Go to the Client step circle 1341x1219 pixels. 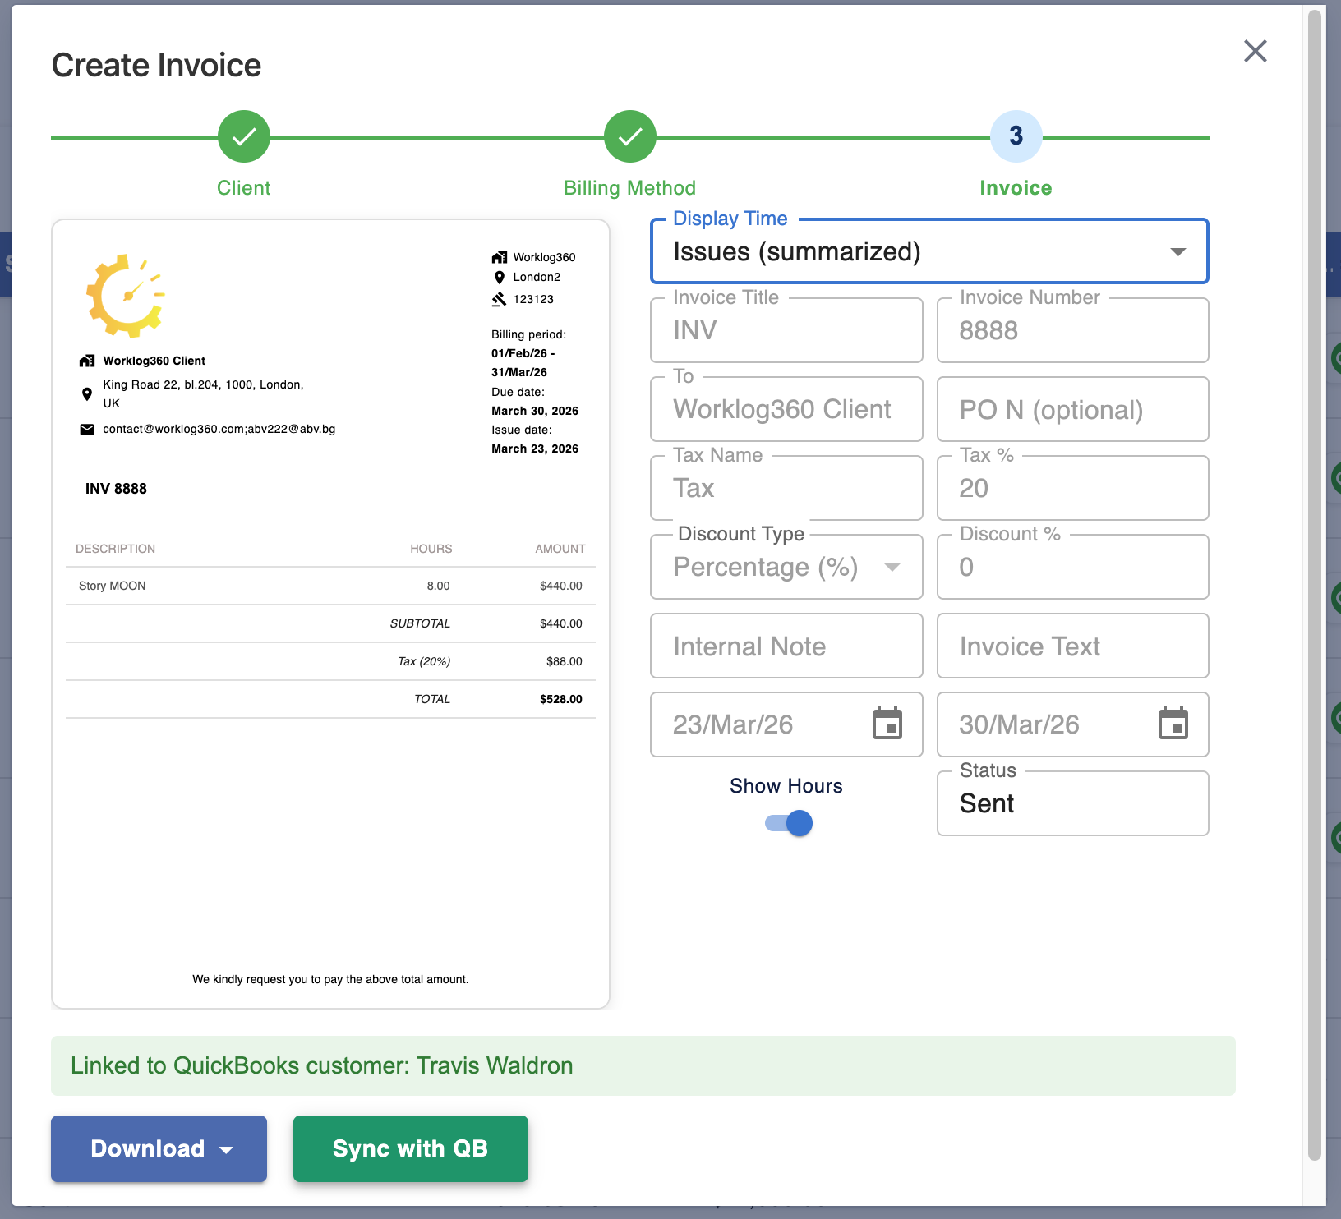point(244,136)
